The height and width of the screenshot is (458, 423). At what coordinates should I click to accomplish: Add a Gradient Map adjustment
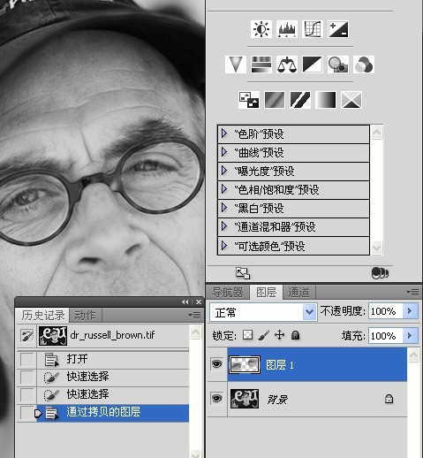click(326, 100)
